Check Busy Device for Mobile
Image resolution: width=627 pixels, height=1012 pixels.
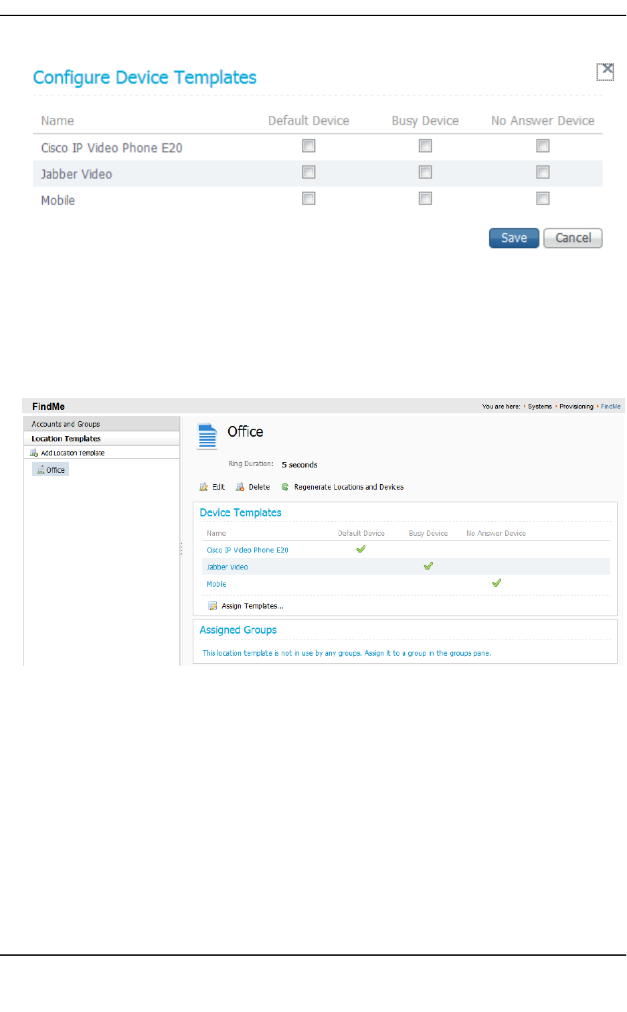click(x=425, y=198)
